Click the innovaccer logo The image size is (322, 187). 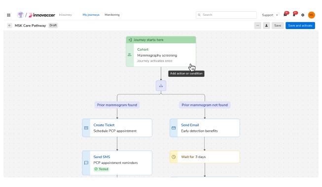[x=42, y=15]
